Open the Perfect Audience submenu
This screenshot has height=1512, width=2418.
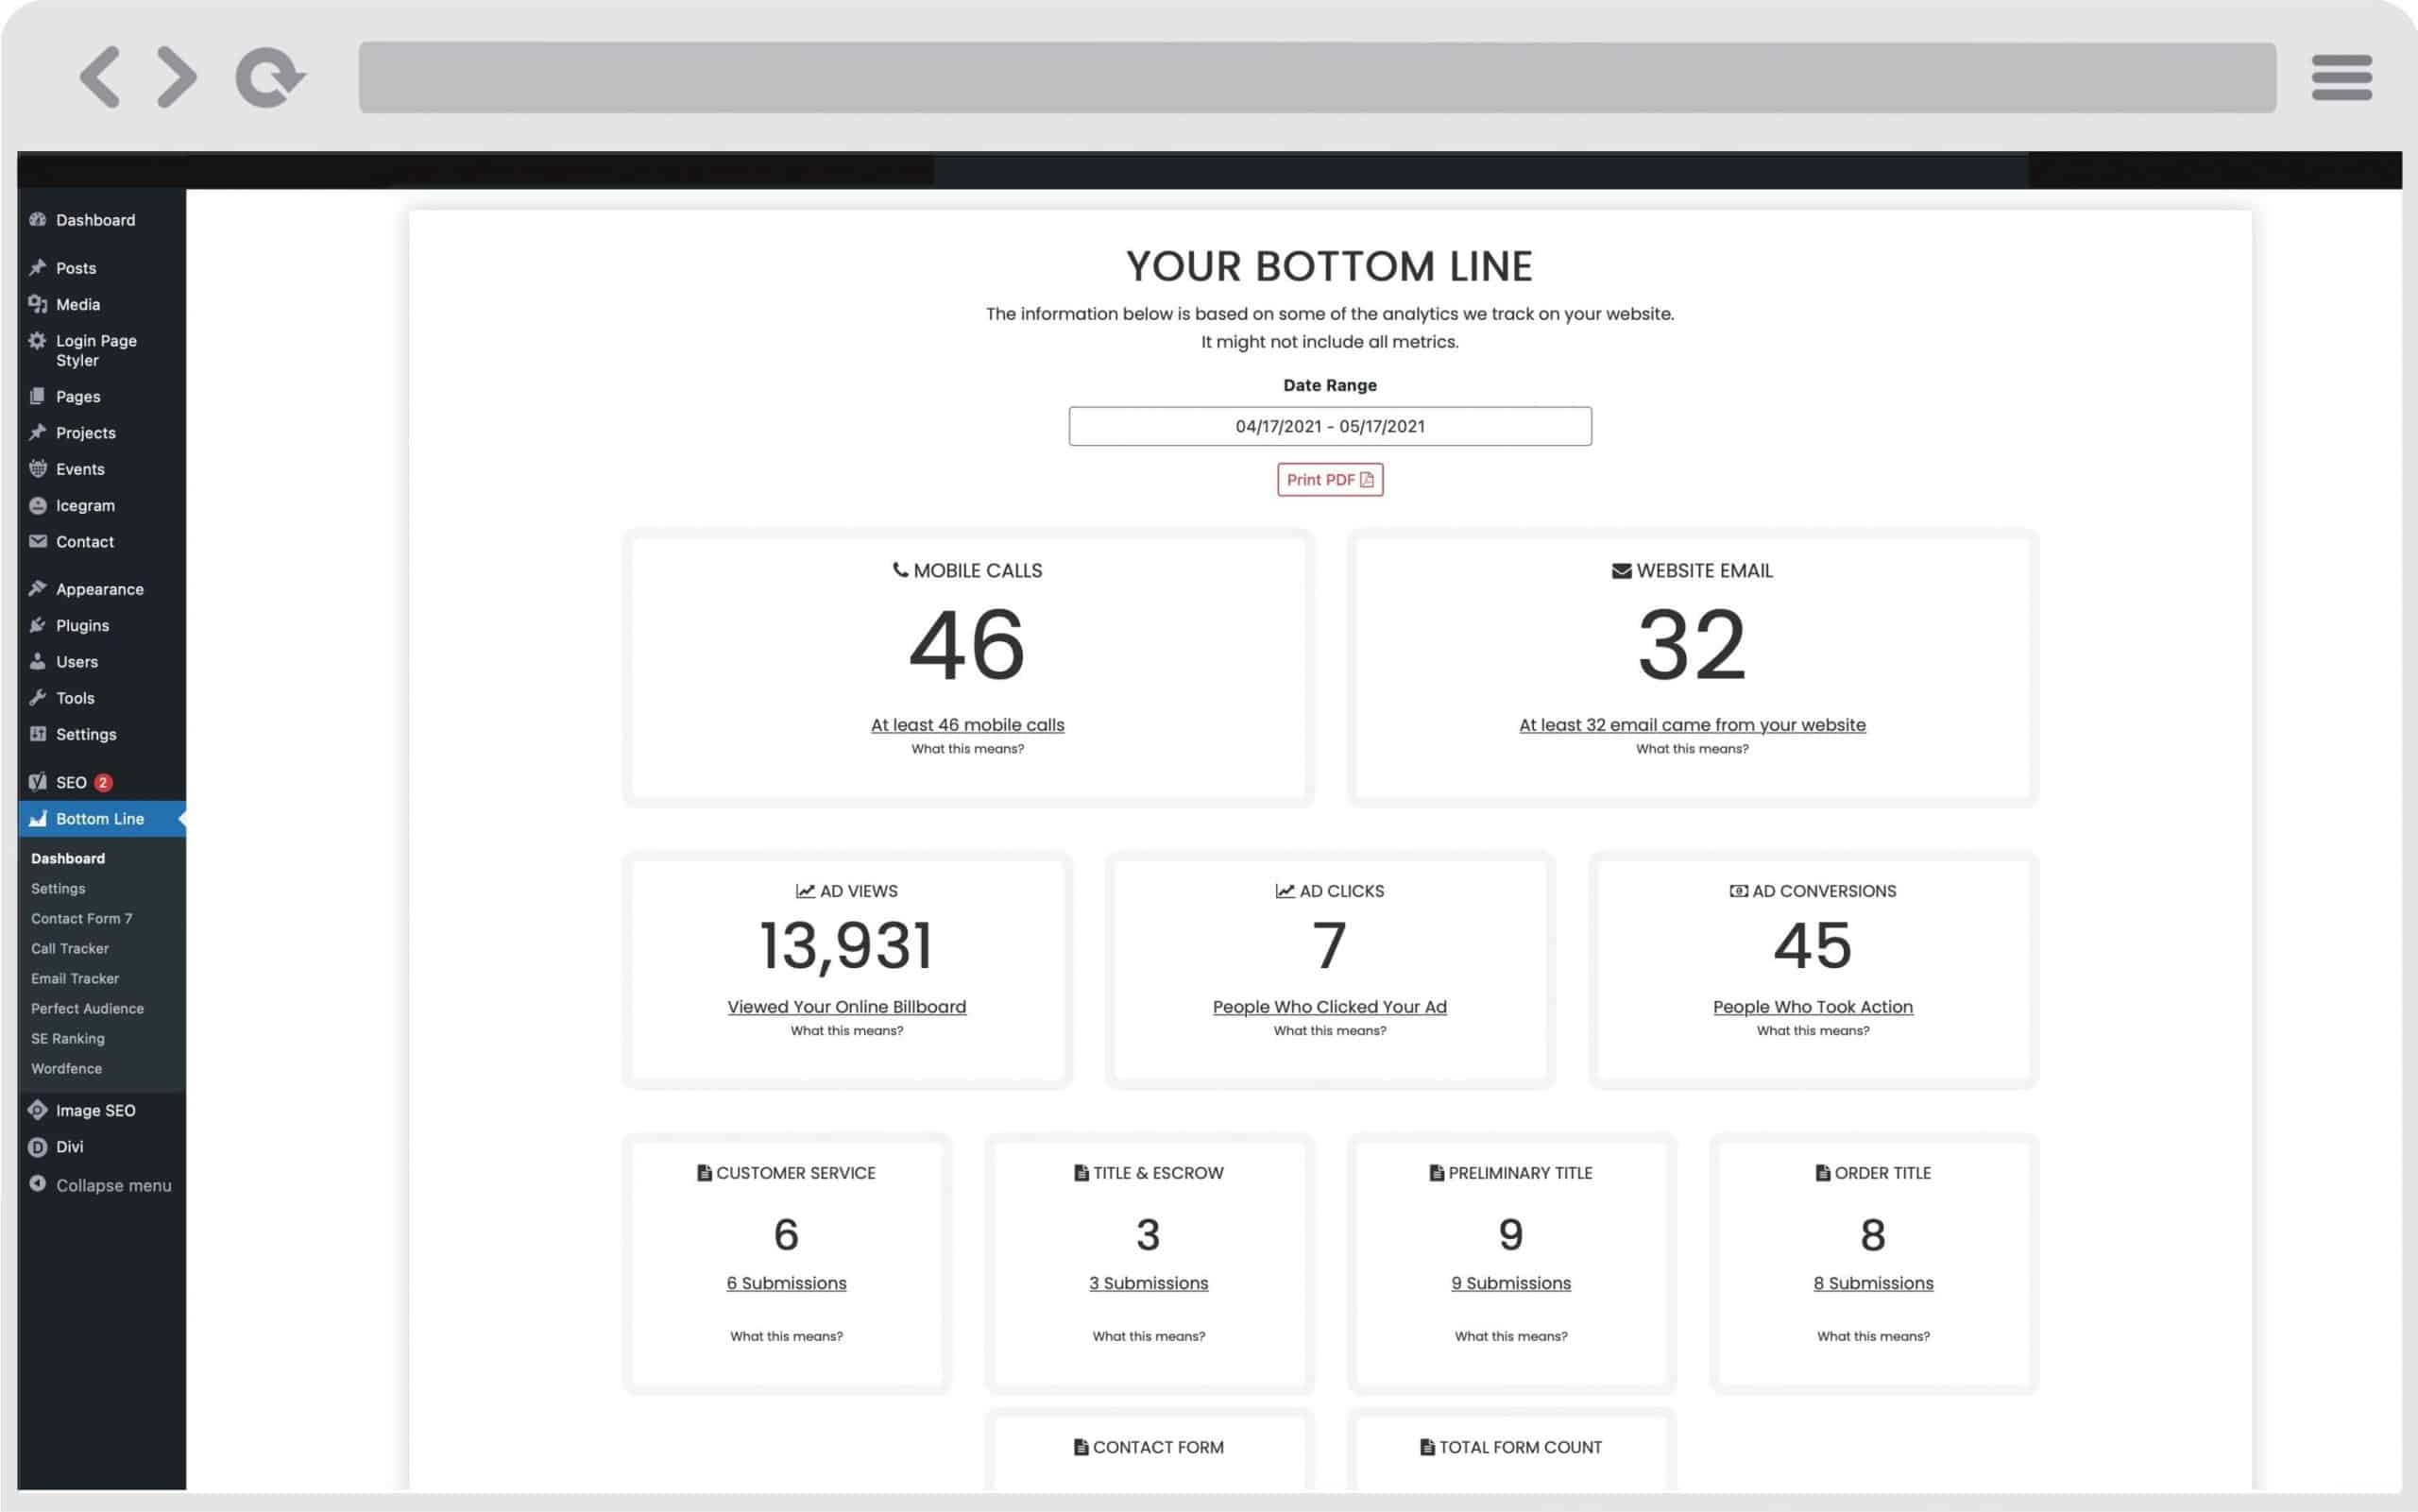pyautogui.click(x=87, y=1008)
